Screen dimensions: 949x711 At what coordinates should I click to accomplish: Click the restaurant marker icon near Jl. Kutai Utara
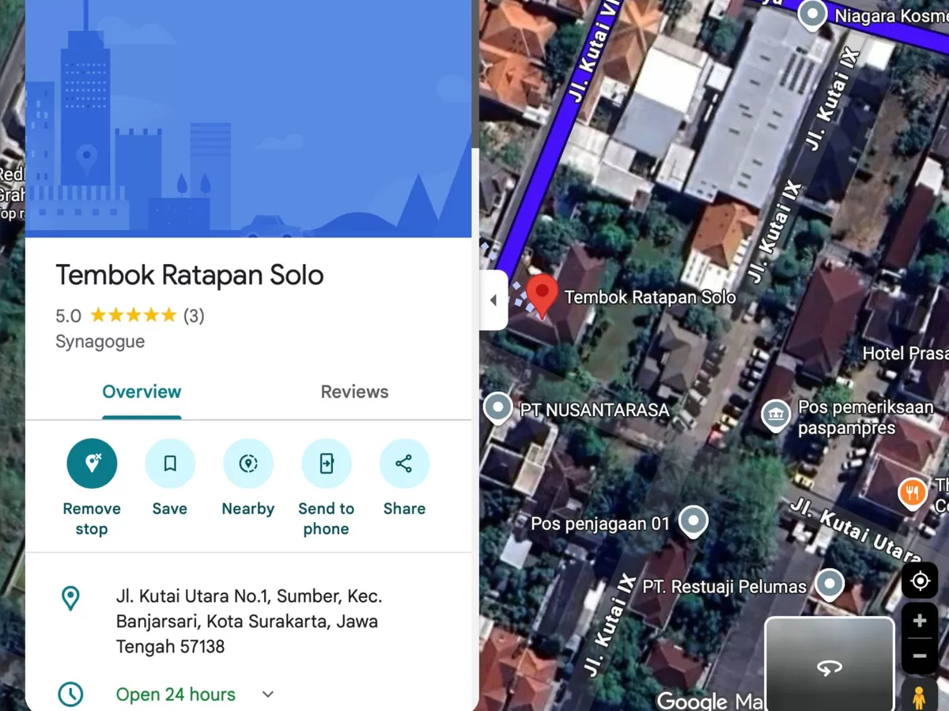[913, 493]
